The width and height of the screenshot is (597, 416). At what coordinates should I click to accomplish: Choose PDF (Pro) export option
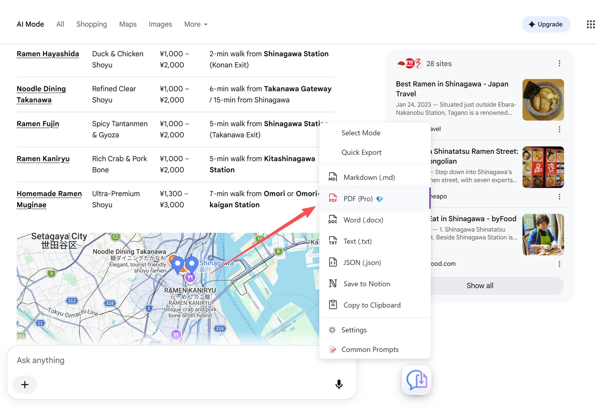375,199
